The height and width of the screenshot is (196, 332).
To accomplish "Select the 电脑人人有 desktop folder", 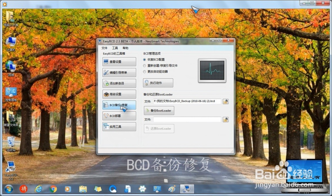I will (x=11, y=19).
